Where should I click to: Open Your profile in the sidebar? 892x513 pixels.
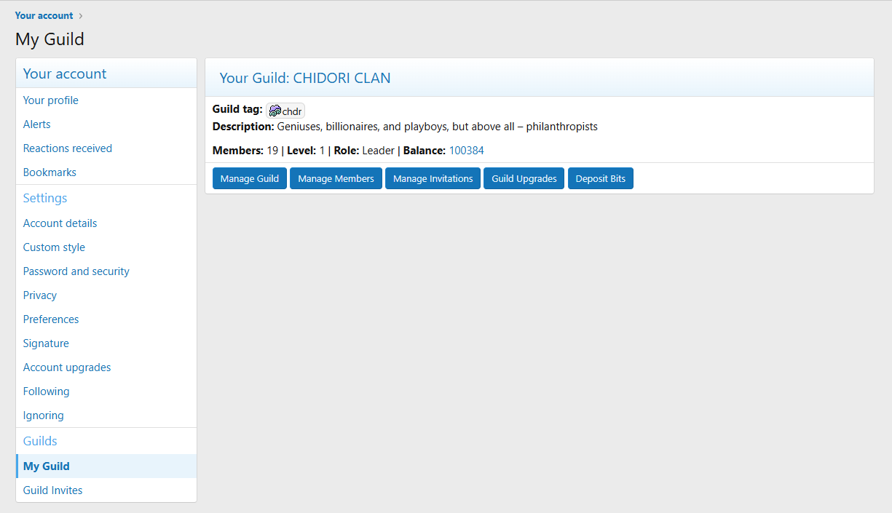[x=106, y=100]
